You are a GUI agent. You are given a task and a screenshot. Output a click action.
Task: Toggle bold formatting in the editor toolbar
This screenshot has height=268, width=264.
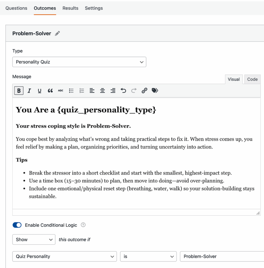[19, 91]
